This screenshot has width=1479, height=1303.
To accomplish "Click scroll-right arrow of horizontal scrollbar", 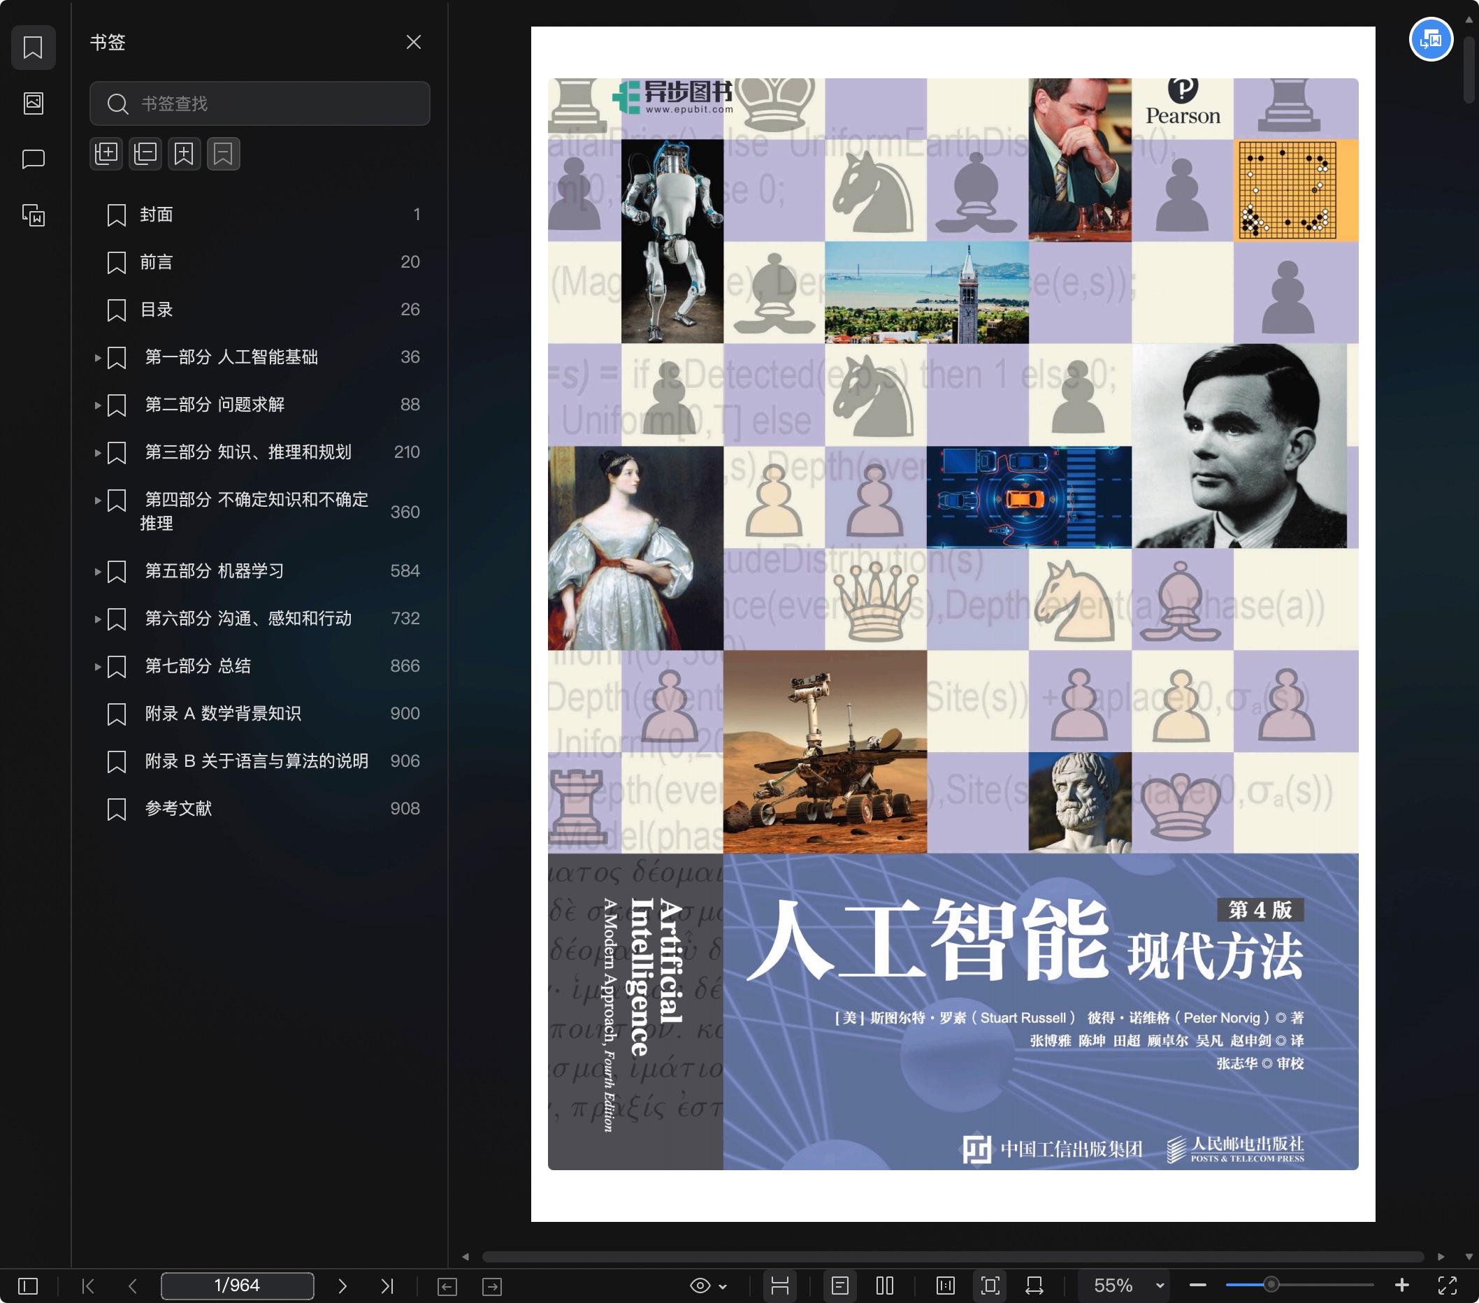I will [x=1441, y=1257].
